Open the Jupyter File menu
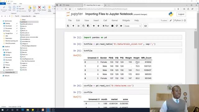The height and width of the screenshot is (112, 199). point(70,21)
